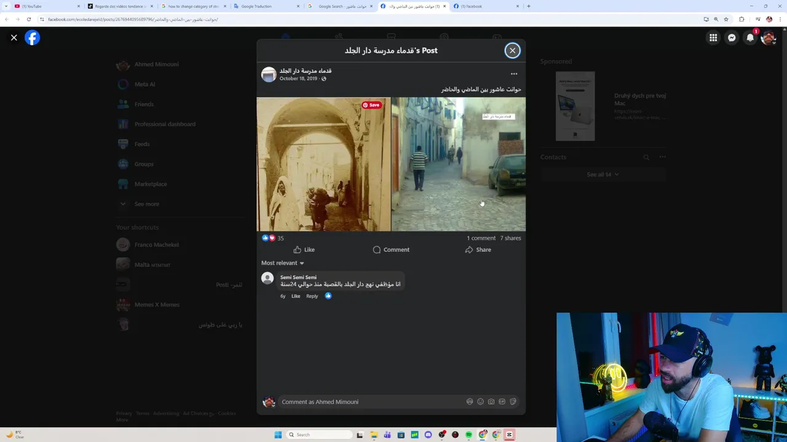787x442 pixels.
Task: Click the Comment button under the post
Action: [391, 250]
